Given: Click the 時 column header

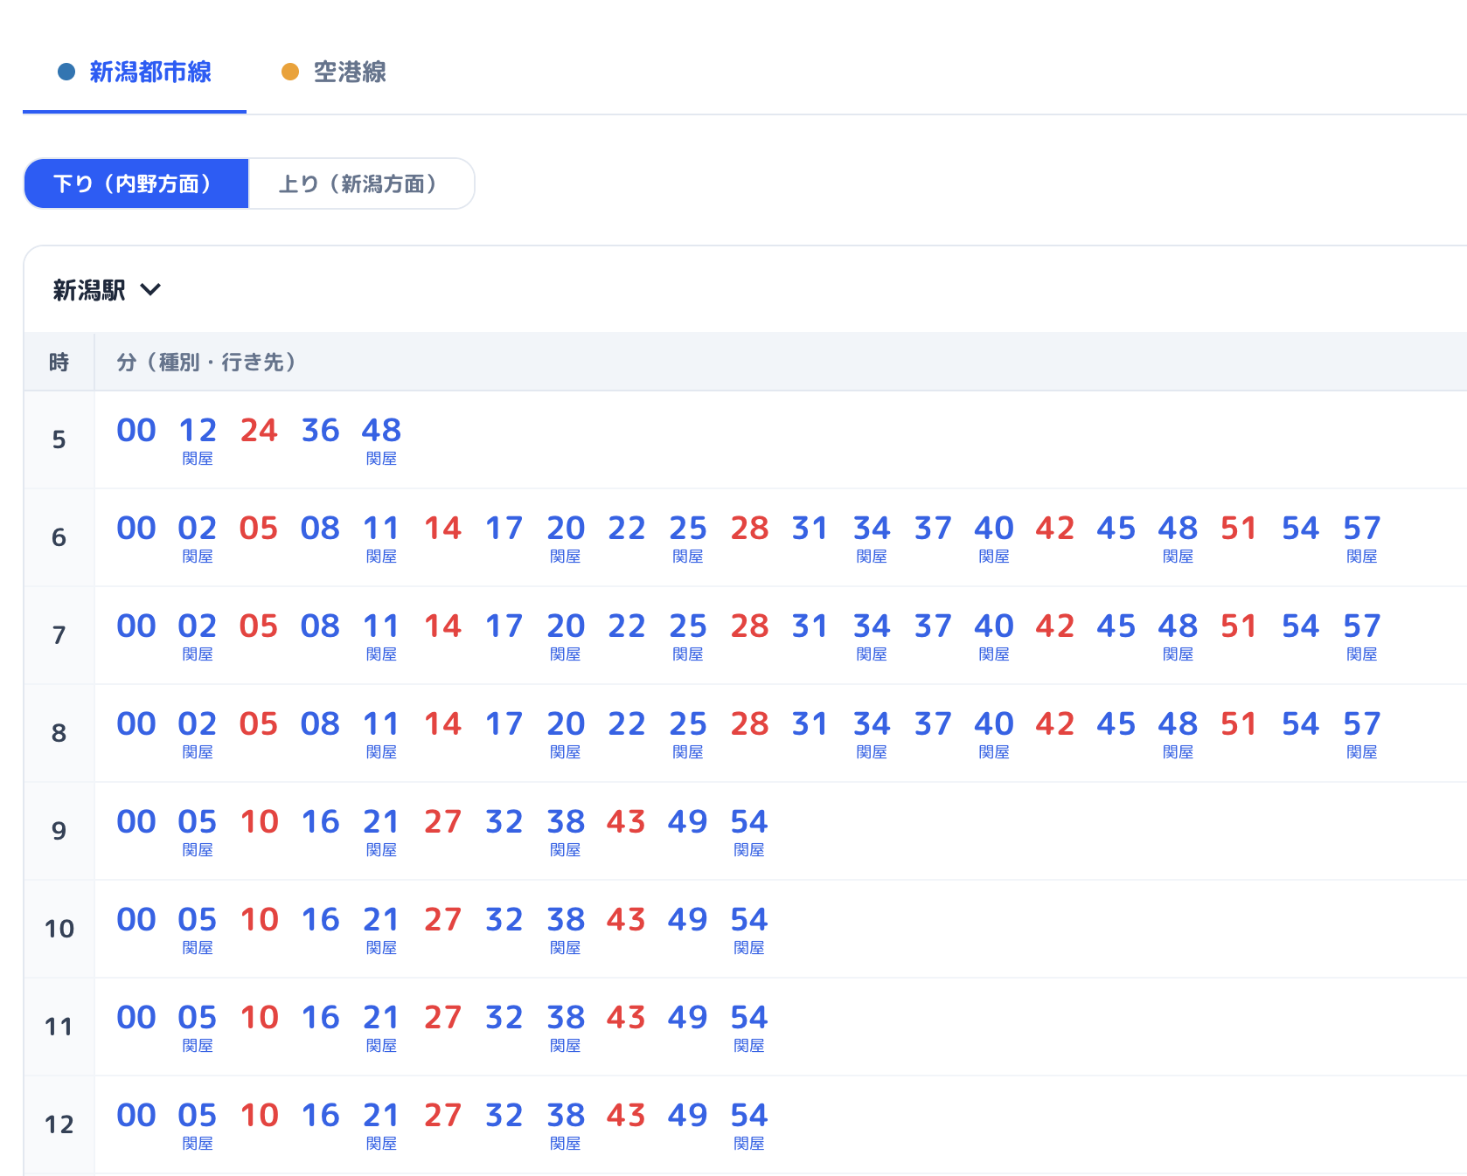Looking at the screenshot, I should click(59, 362).
